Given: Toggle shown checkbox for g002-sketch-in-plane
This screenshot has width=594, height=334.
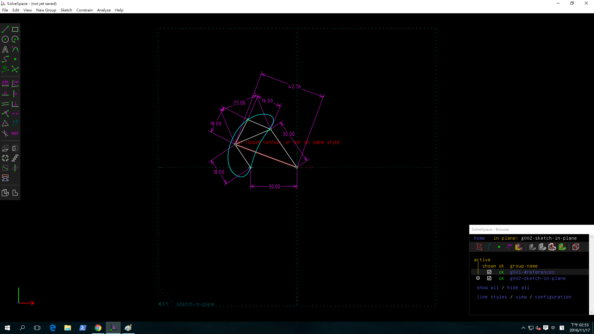Looking at the screenshot, I should 489,278.
